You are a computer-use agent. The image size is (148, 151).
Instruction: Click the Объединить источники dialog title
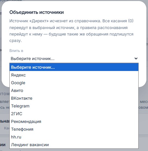[x=37, y=12]
